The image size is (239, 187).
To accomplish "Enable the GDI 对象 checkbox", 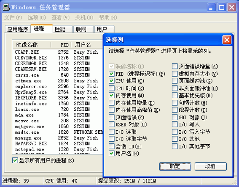I will pos(175,117).
